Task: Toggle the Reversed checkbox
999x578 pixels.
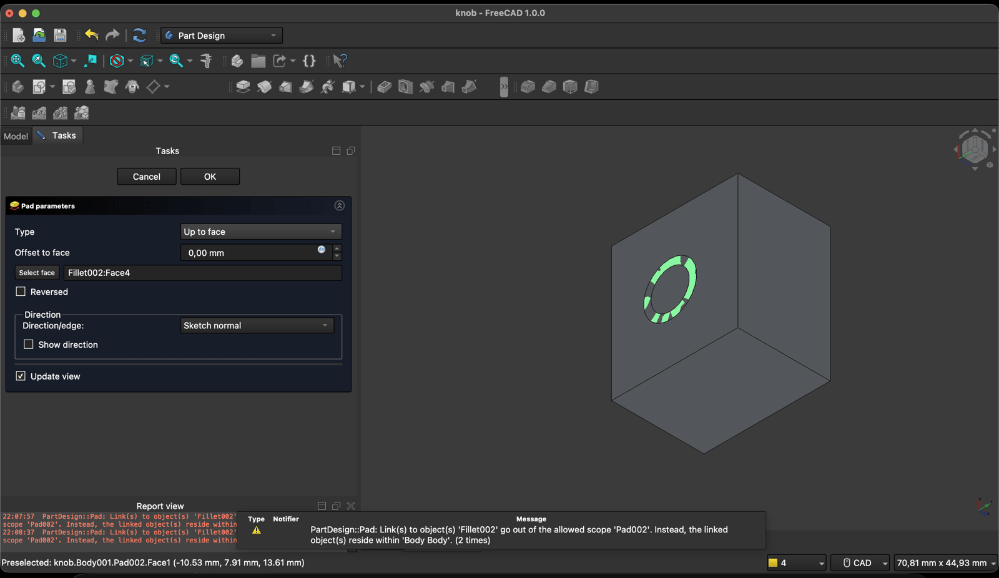Action: click(21, 291)
